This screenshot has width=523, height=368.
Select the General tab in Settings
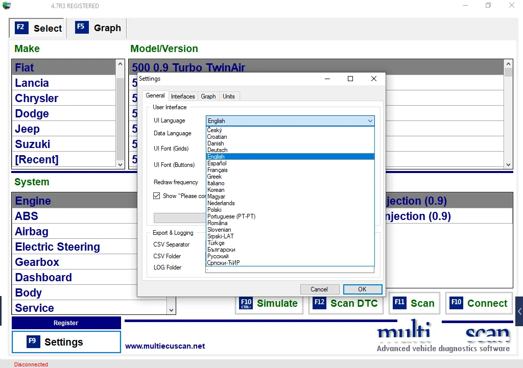(x=155, y=95)
